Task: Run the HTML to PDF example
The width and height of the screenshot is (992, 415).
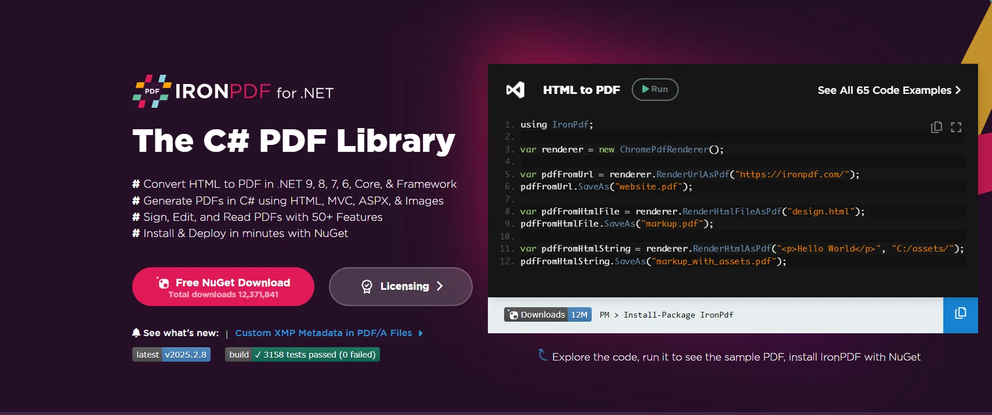Action: (654, 89)
